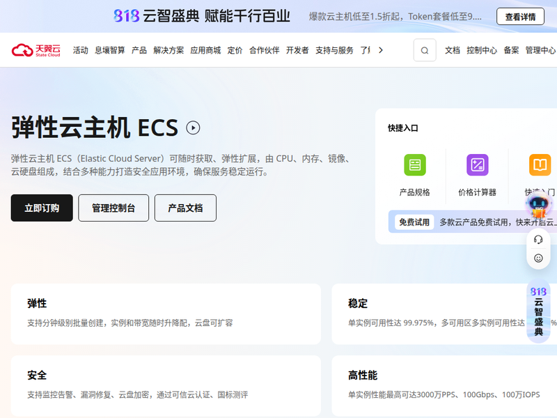
Task: Open the robot assistant avatar
Action: pyautogui.click(x=538, y=206)
